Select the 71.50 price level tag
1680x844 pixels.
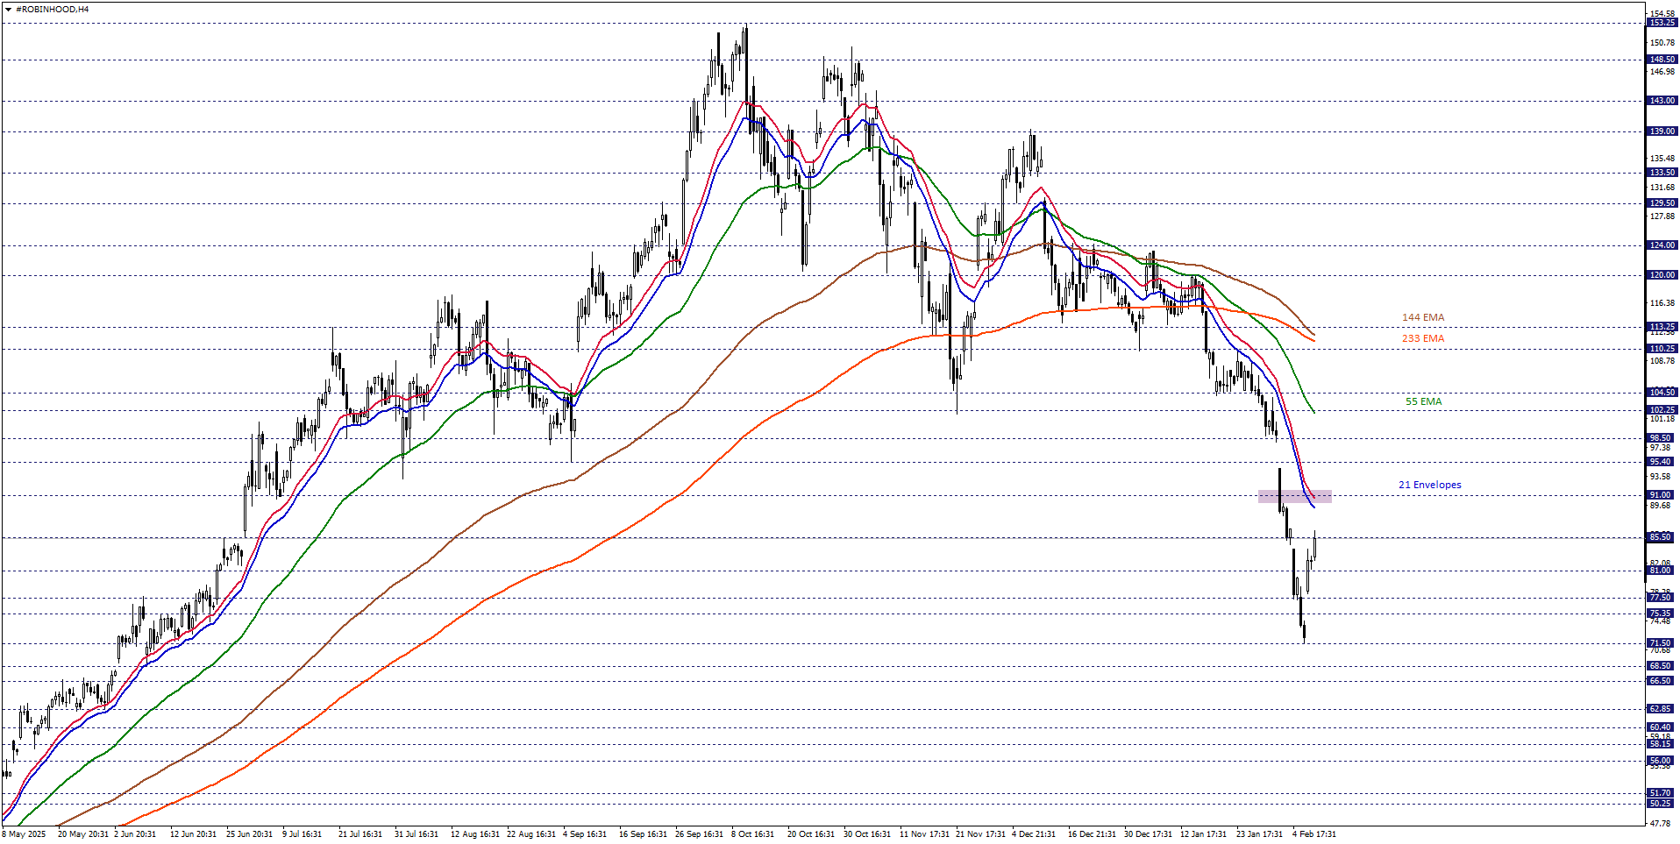point(1662,643)
